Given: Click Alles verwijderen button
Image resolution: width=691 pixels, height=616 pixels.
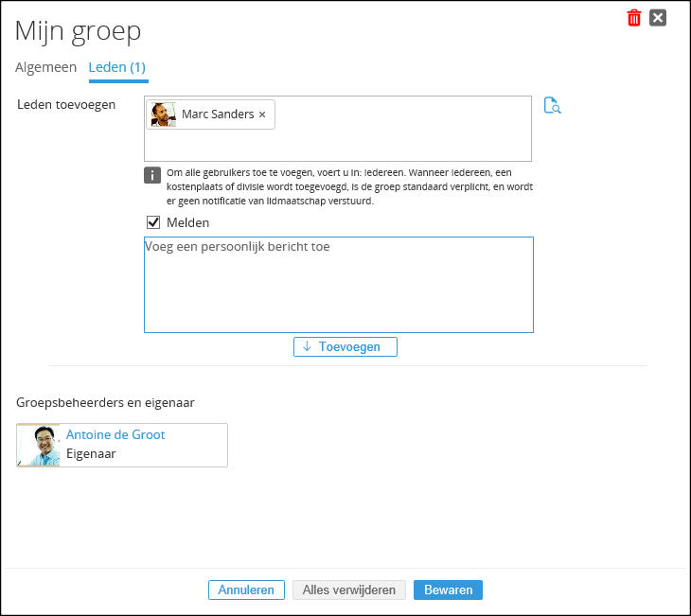Looking at the screenshot, I should click(x=349, y=590).
